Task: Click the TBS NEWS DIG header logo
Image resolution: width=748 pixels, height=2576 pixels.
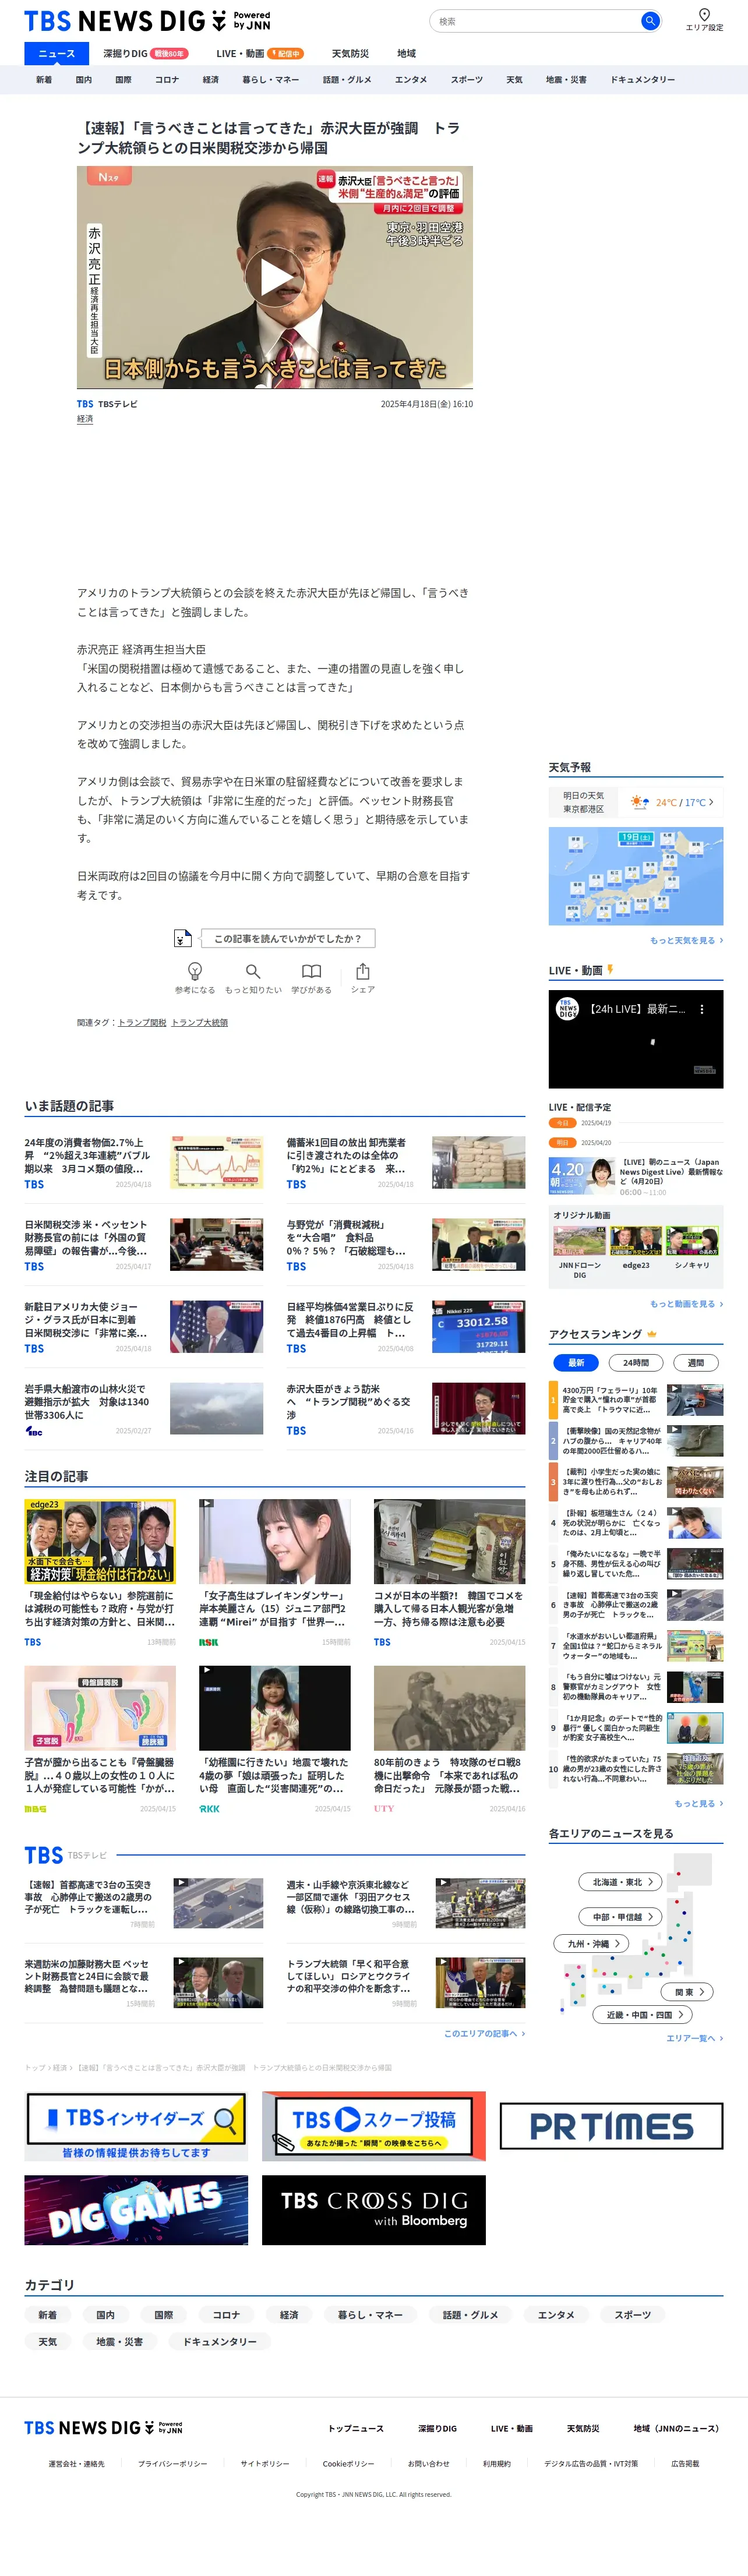Action: pyautogui.click(x=147, y=21)
